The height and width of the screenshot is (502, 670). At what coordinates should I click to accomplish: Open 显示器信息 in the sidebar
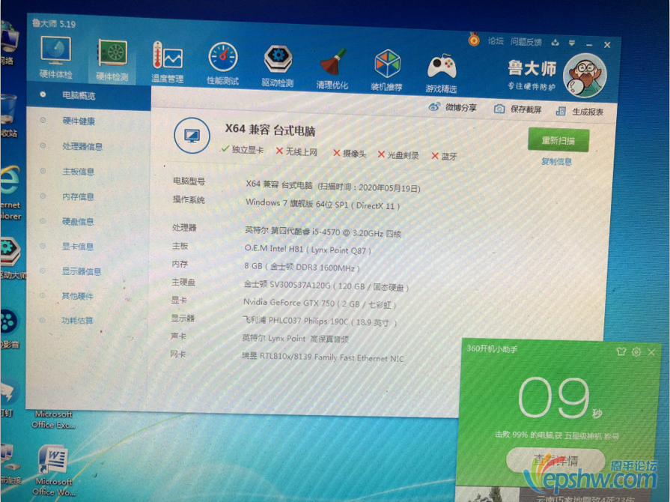click(81, 271)
